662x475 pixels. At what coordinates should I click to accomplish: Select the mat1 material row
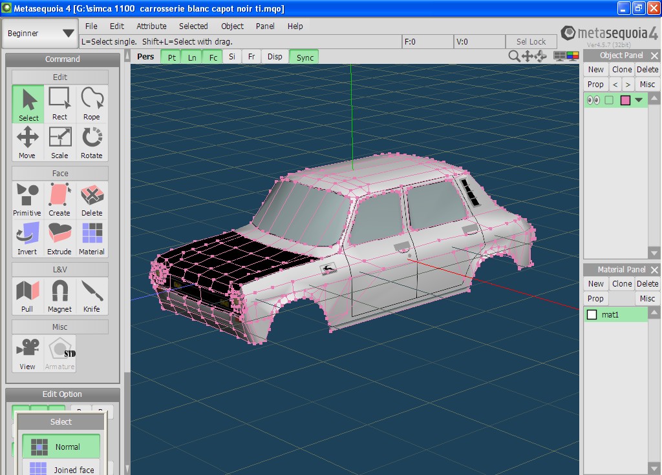pos(616,314)
